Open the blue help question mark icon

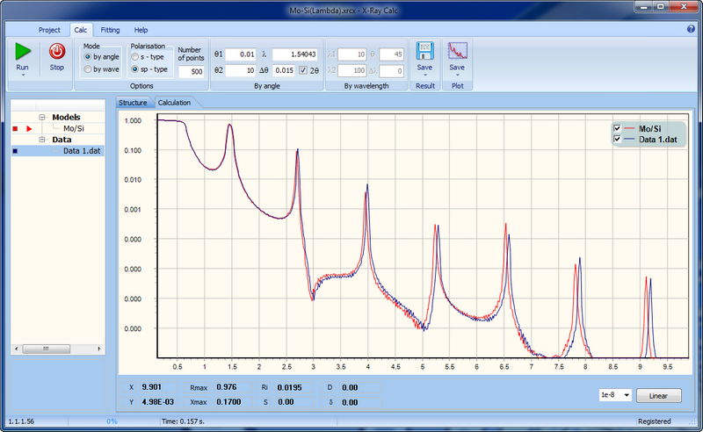point(691,29)
